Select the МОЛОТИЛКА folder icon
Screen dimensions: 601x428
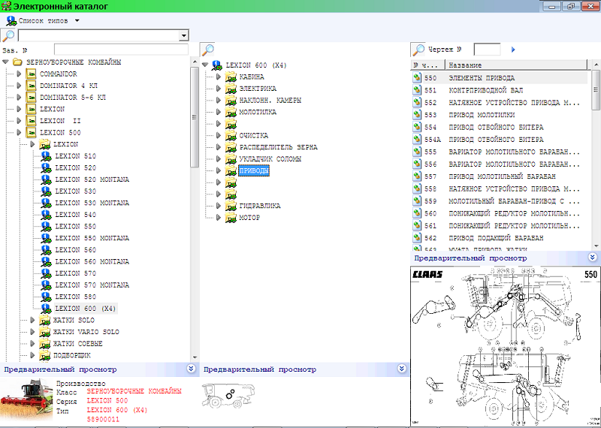(231, 112)
